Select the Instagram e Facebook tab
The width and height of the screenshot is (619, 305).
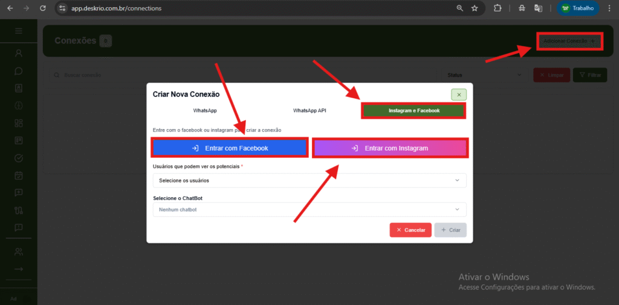pos(413,111)
